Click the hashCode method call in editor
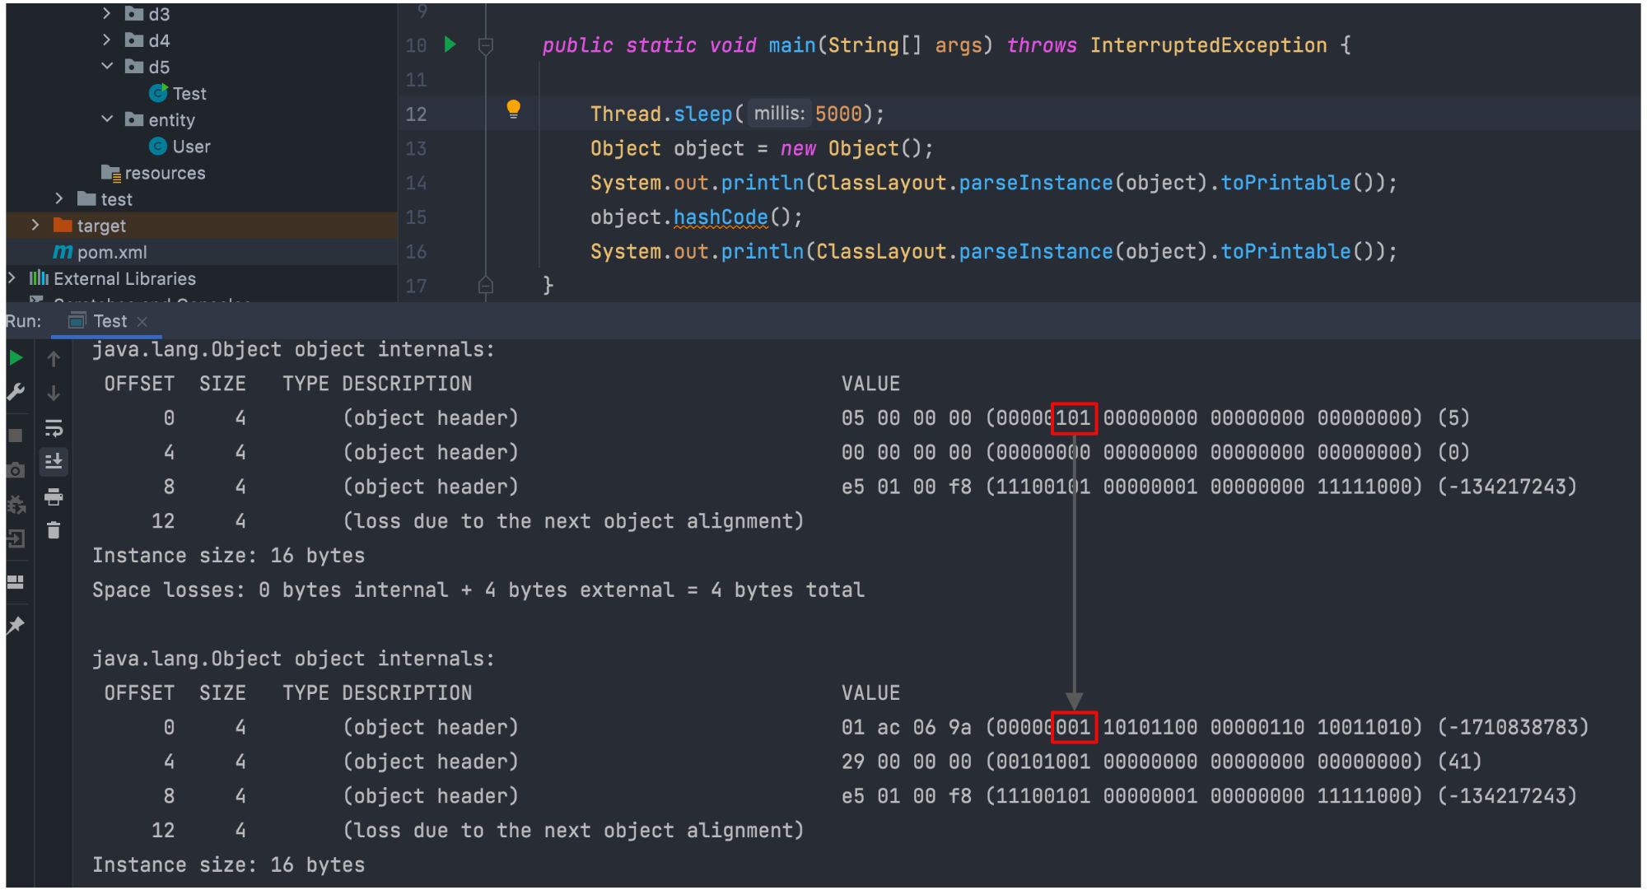 pos(720,217)
